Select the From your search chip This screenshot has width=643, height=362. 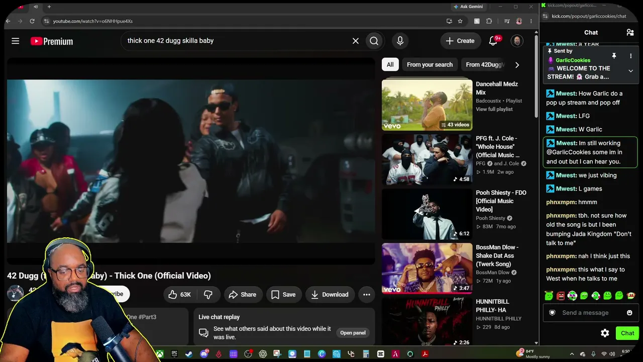coord(430,64)
